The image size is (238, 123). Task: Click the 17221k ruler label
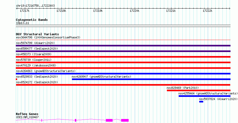pyautogui.click(x=171, y=11)
